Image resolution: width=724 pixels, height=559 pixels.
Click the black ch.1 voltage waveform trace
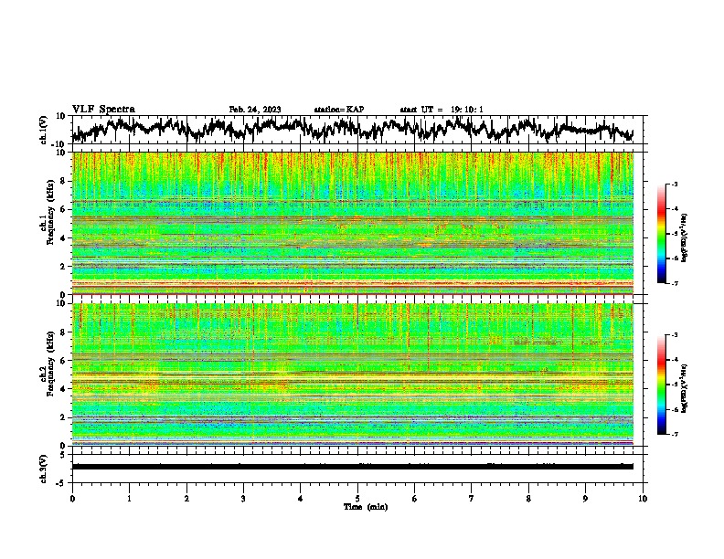click(352, 129)
